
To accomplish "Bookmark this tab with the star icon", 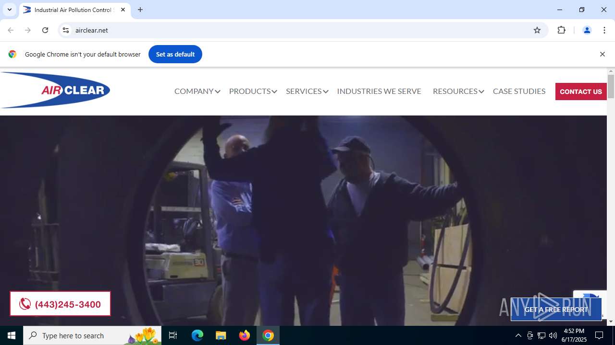I will (537, 30).
